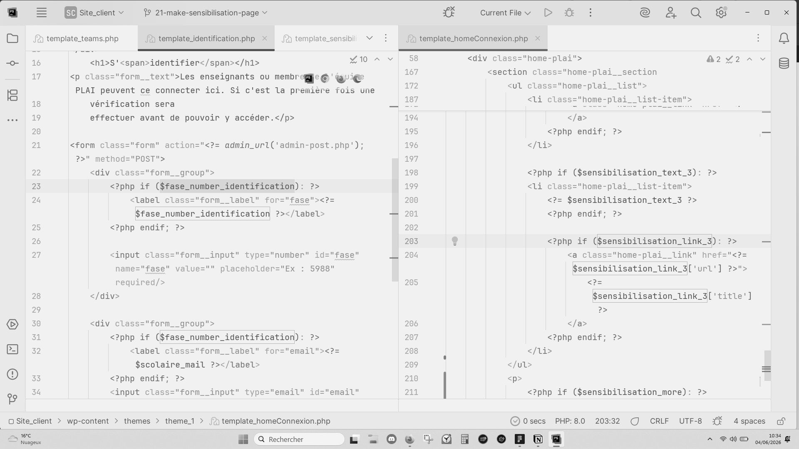Screen dimensions: 799x449
Task: Select the template_homeConnexion.php tab
Action: pos(474,38)
